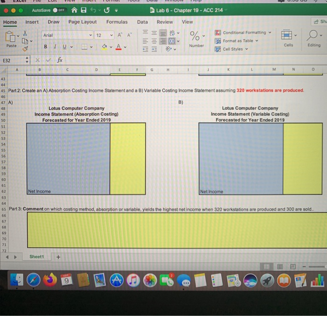Viewport: 327px width, 316px height.
Task: Click the Middle Align icon
Action: pos(154,33)
